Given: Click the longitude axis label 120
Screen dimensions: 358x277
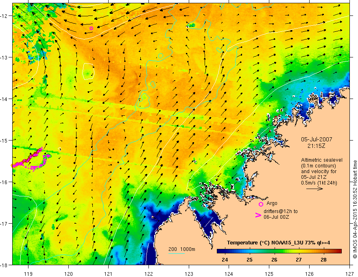Looking at the screenshot, I should 68,274.
